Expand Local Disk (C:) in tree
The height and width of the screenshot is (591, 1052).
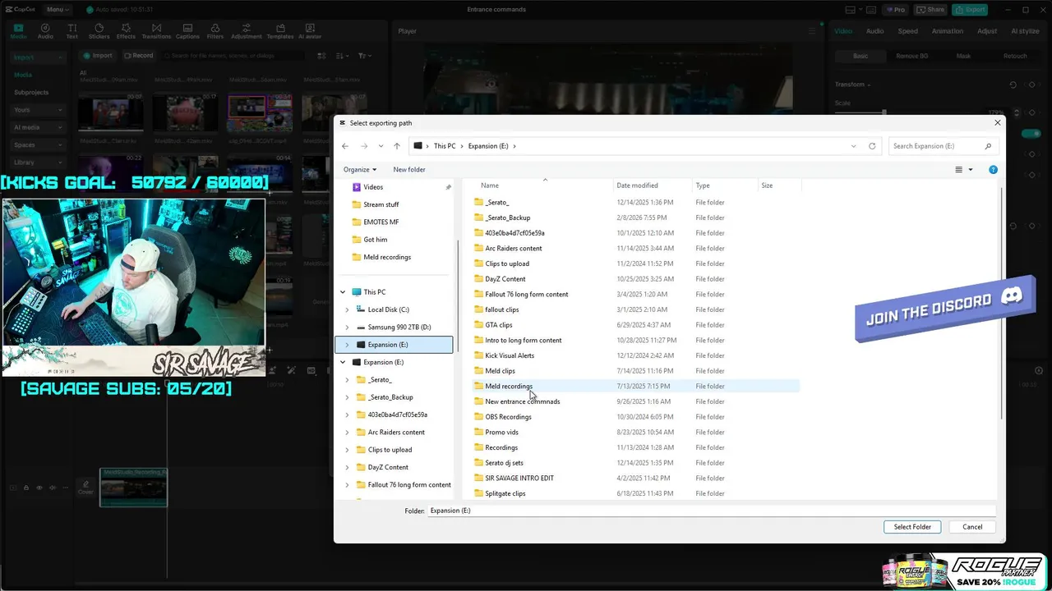point(347,309)
